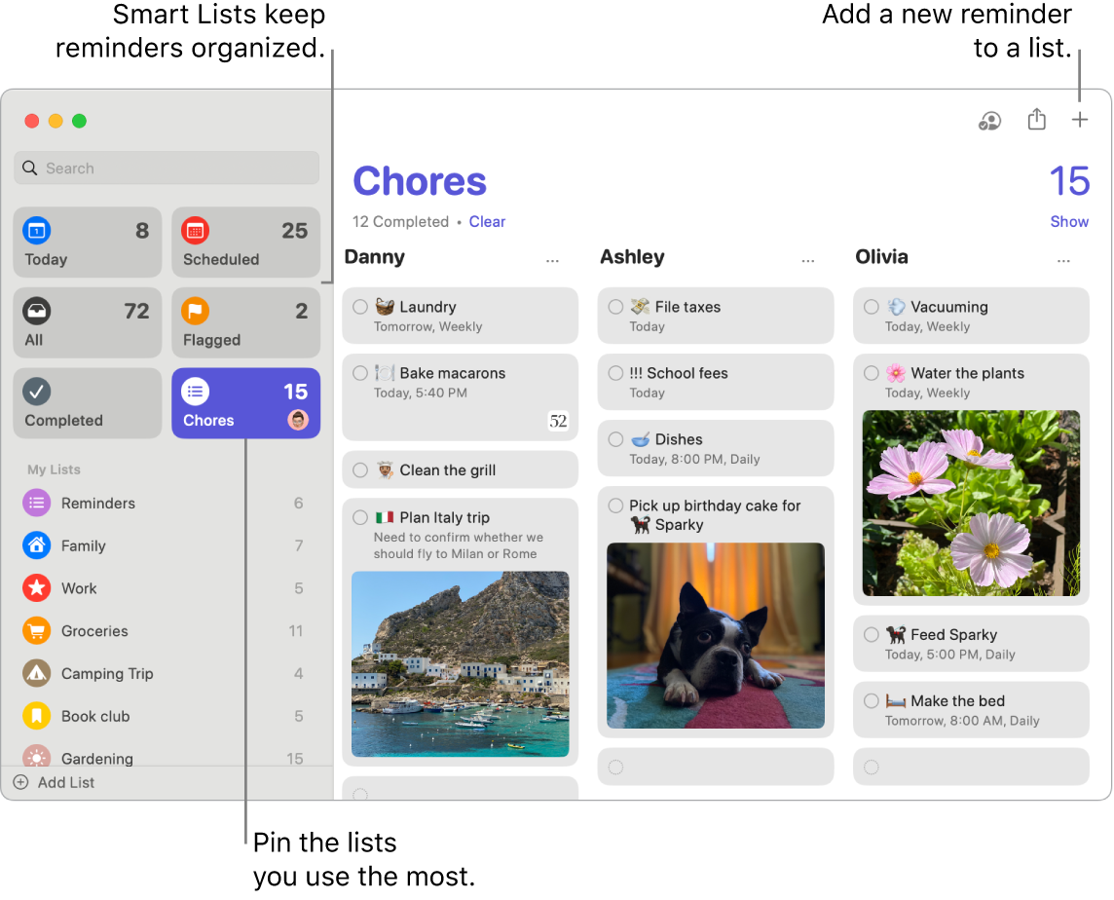Image resolution: width=1114 pixels, height=900 pixels.
Task: Open the Flagged smart list
Action: click(x=245, y=322)
